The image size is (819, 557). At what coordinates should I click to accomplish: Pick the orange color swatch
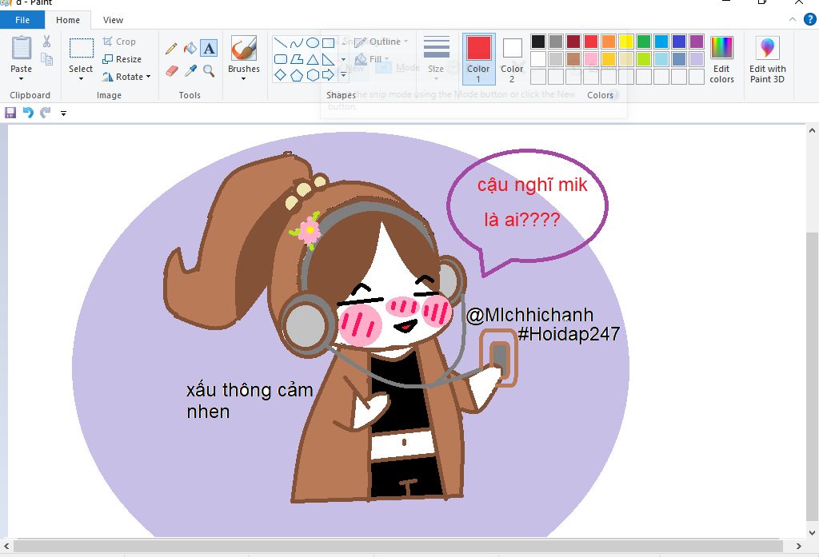pyautogui.click(x=609, y=42)
